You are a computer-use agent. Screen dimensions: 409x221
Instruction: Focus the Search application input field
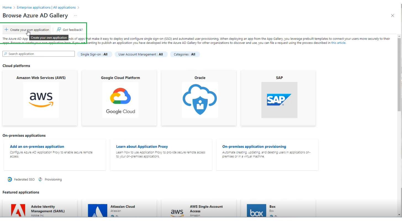point(39,54)
